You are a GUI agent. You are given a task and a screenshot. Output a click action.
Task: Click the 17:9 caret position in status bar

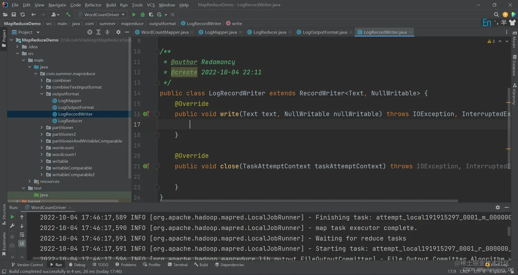point(452,271)
